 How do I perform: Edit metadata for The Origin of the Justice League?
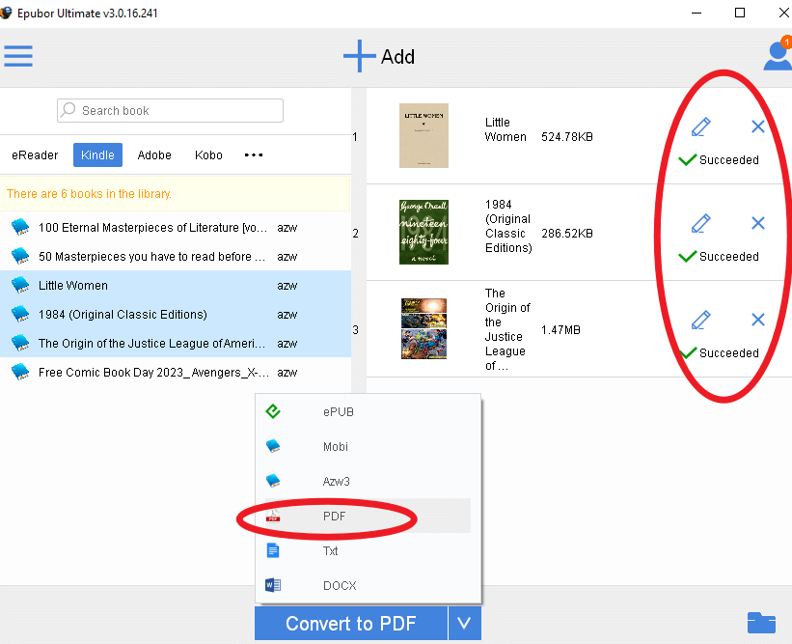[700, 320]
